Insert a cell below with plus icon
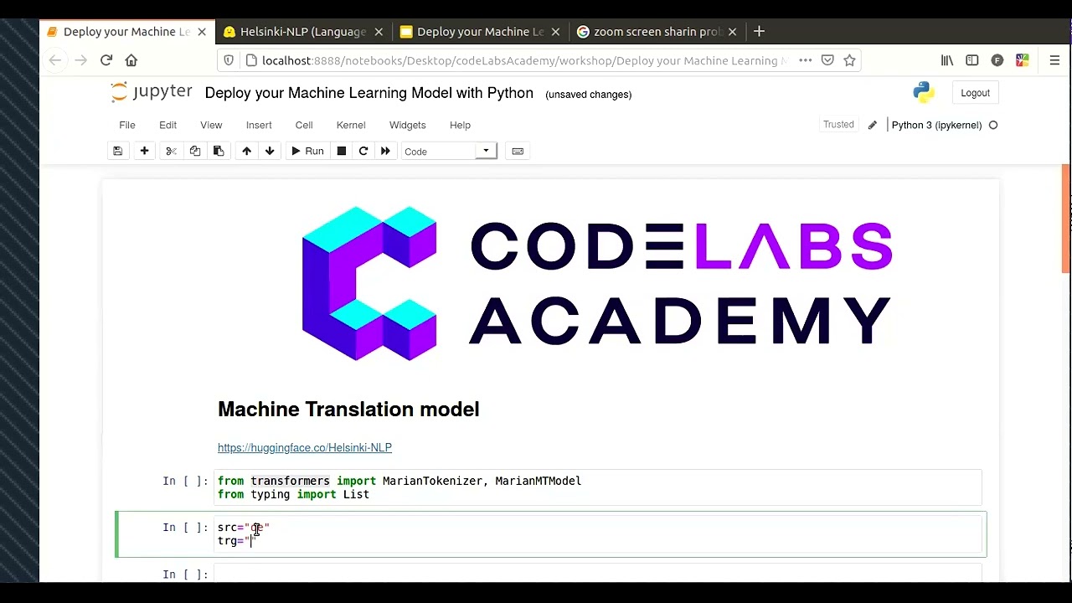Screen dimensions: 1072x603 144,151
